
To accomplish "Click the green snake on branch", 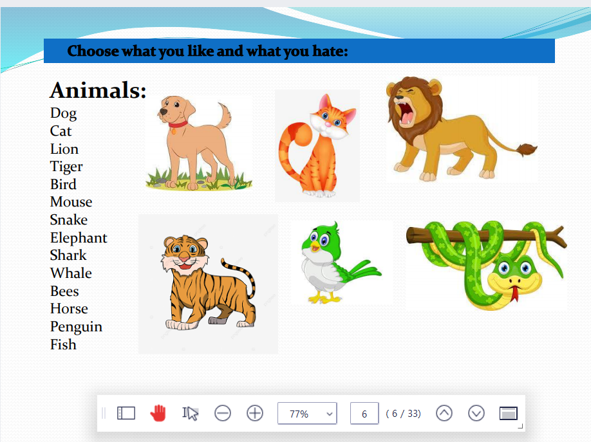I will [x=487, y=264].
